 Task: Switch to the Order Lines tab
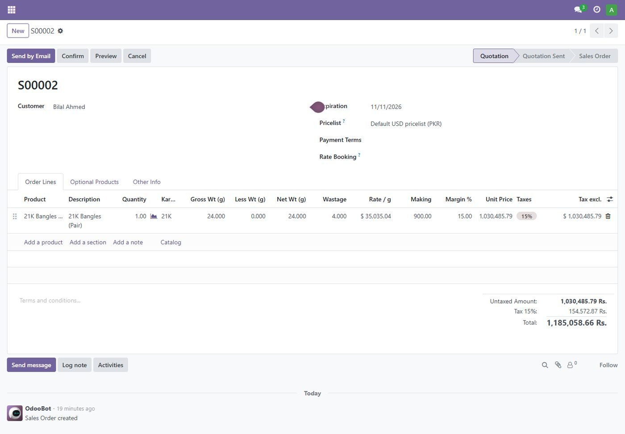[41, 182]
